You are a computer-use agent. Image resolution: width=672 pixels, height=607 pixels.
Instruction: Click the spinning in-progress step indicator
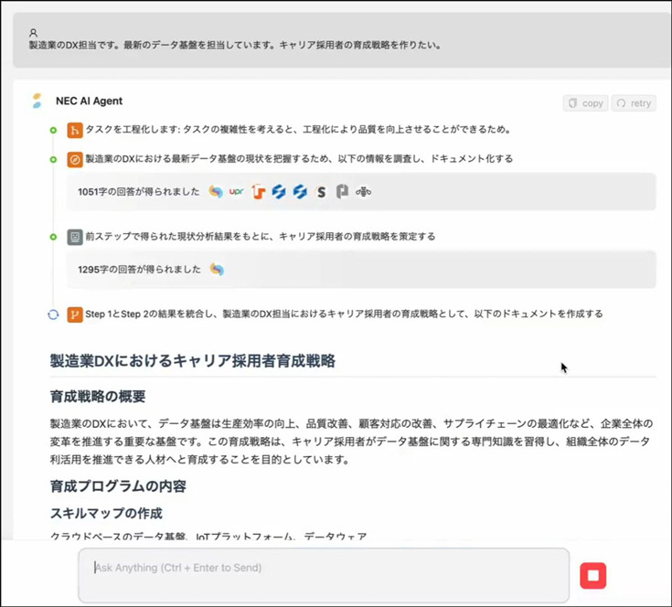click(x=53, y=314)
